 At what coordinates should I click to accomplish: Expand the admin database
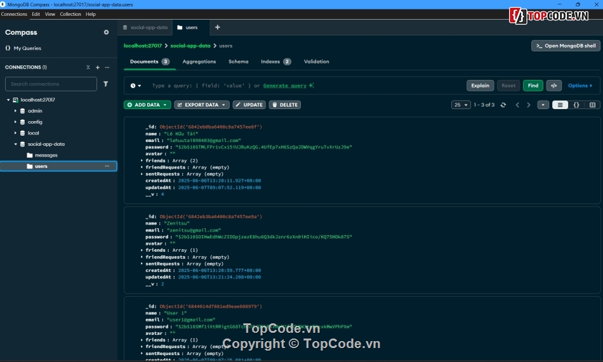(15, 111)
